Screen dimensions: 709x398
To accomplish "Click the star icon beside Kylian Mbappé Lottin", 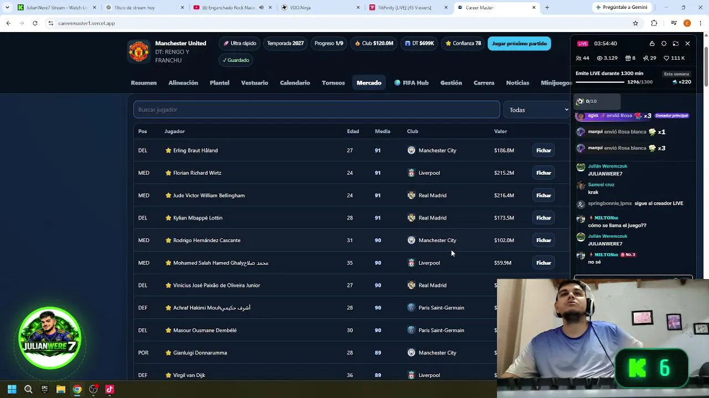I will point(168,218).
